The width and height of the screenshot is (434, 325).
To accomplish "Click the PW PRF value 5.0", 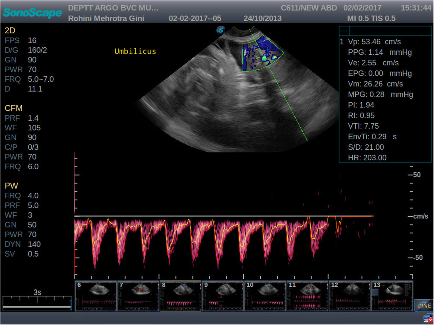I will point(33,205).
